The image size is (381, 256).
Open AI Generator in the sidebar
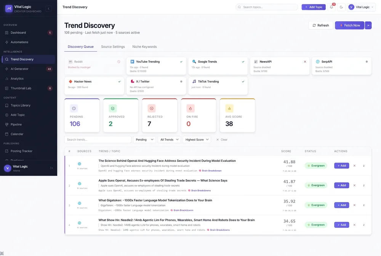29,69
